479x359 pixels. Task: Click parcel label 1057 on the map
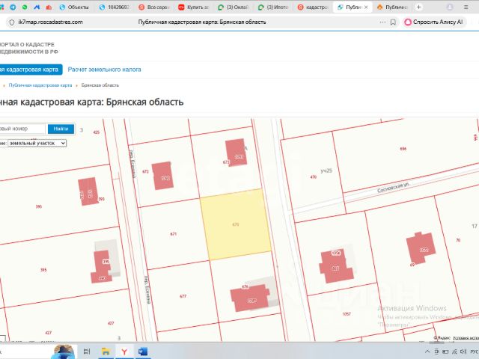pyautogui.click(x=347, y=314)
